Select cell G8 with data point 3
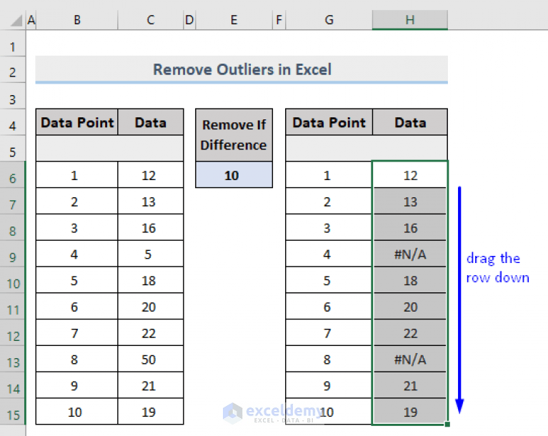 329,227
